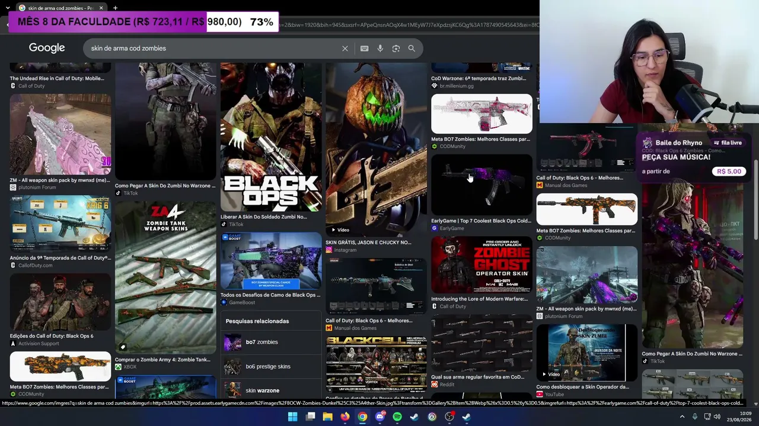Open Task View from the taskbar
The image size is (759, 426).
pos(310,417)
